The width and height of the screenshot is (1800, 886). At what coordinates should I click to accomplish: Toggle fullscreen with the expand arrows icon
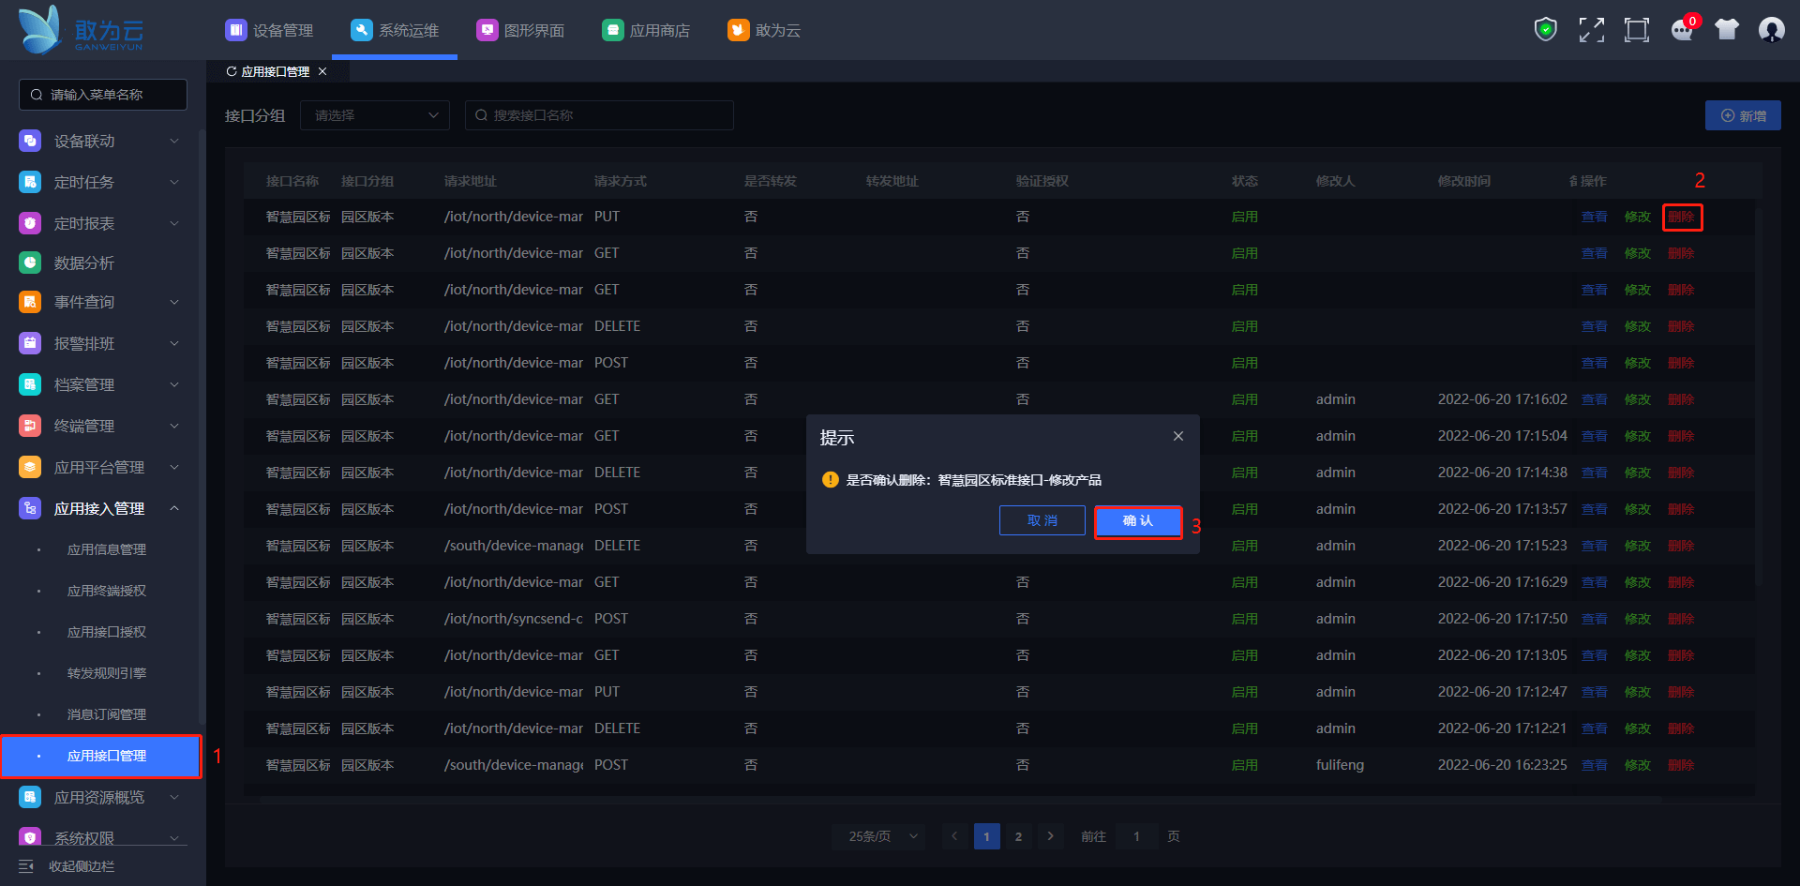1591,30
